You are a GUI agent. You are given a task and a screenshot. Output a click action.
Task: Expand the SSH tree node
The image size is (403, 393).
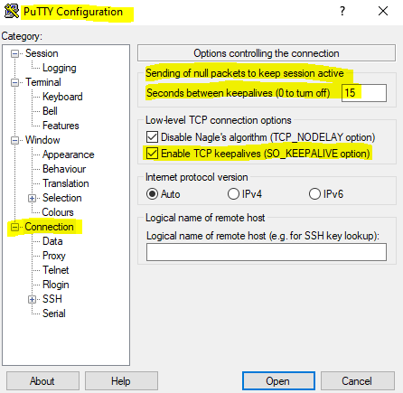(32, 299)
